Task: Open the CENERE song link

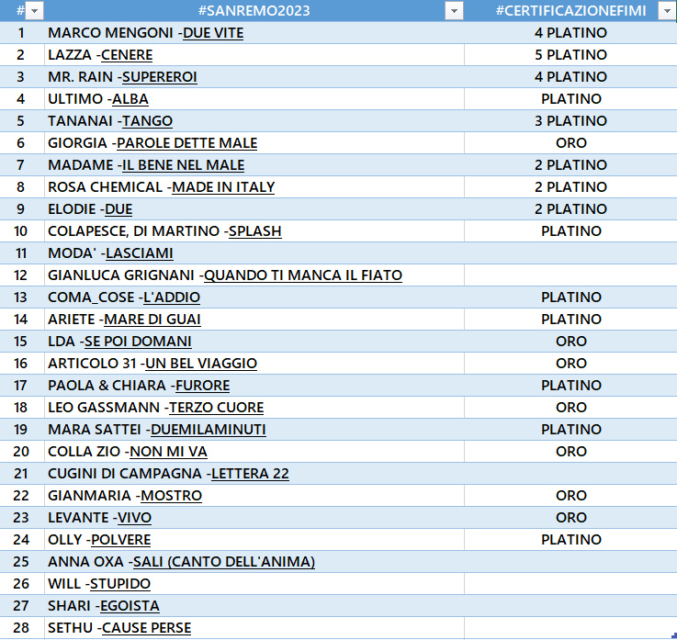Action: point(127,55)
